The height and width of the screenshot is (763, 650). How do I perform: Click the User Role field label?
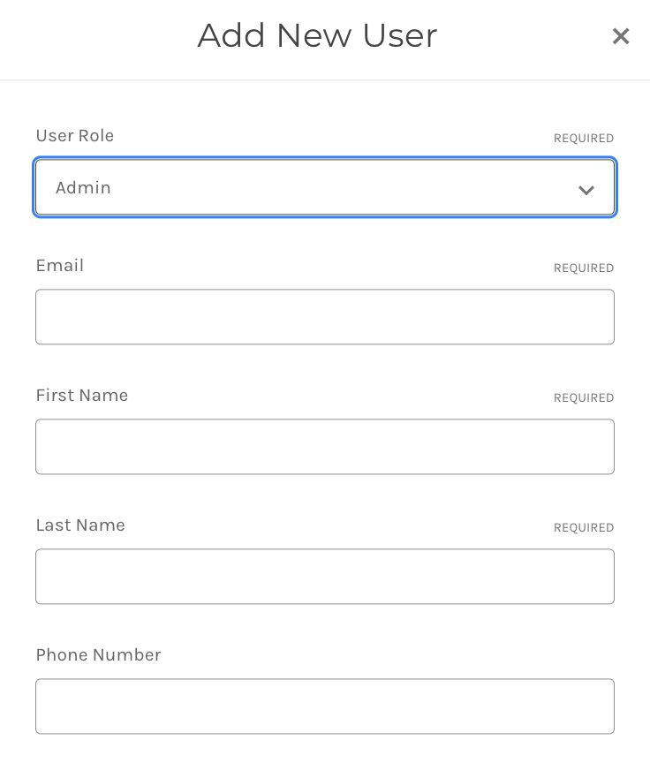pos(75,135)
